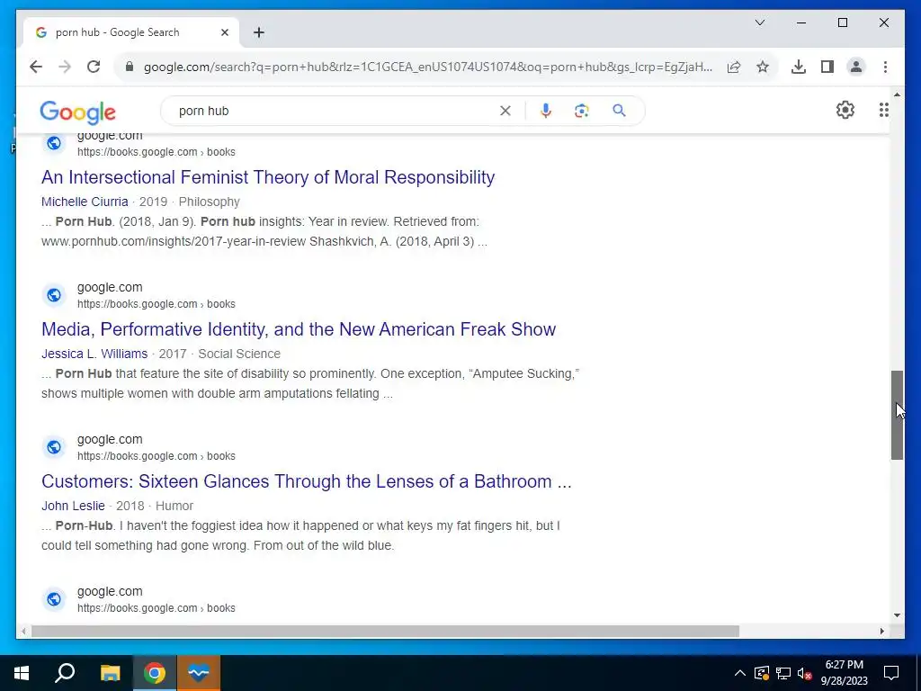Open Google apps grid
The width and height of the screenshot is (921, 691).
(x=883, y=110)
